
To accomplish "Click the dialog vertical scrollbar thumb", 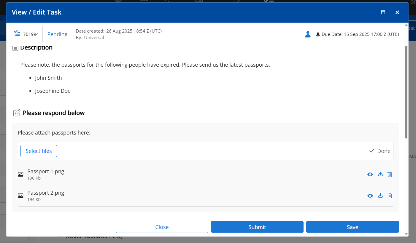I will coord(407,92).
